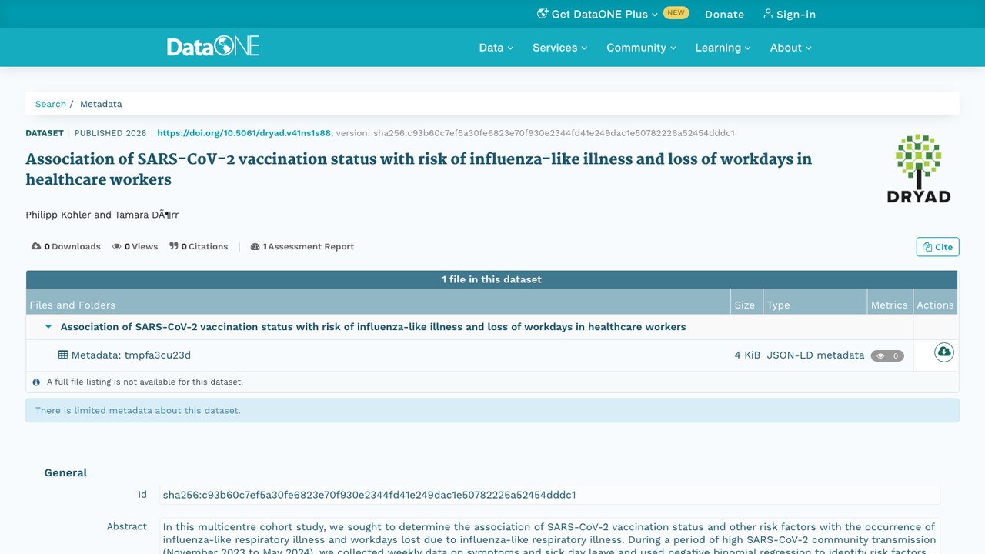This screenshot has width=985, height=554.
Task: Open the Dryad repository logo
Action: click(x=918, y=169)
